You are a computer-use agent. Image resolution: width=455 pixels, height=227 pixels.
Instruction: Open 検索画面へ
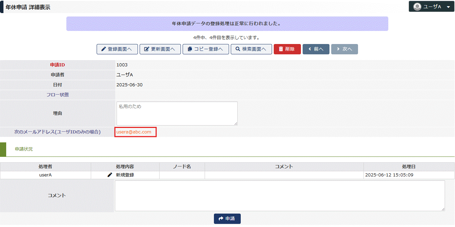(251, 49)
